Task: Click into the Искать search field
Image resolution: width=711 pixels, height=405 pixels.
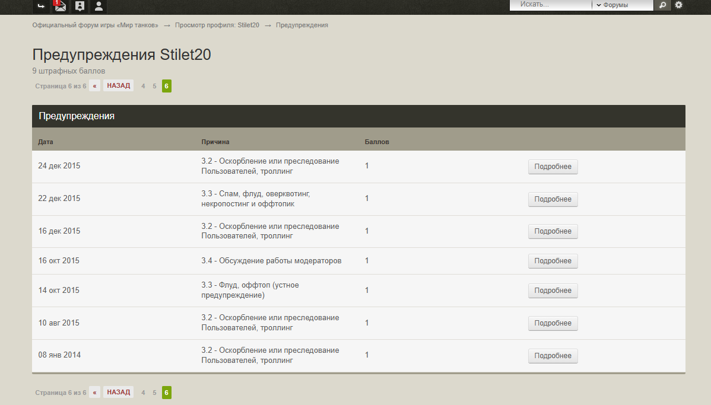Action: [x=552, y=5]
